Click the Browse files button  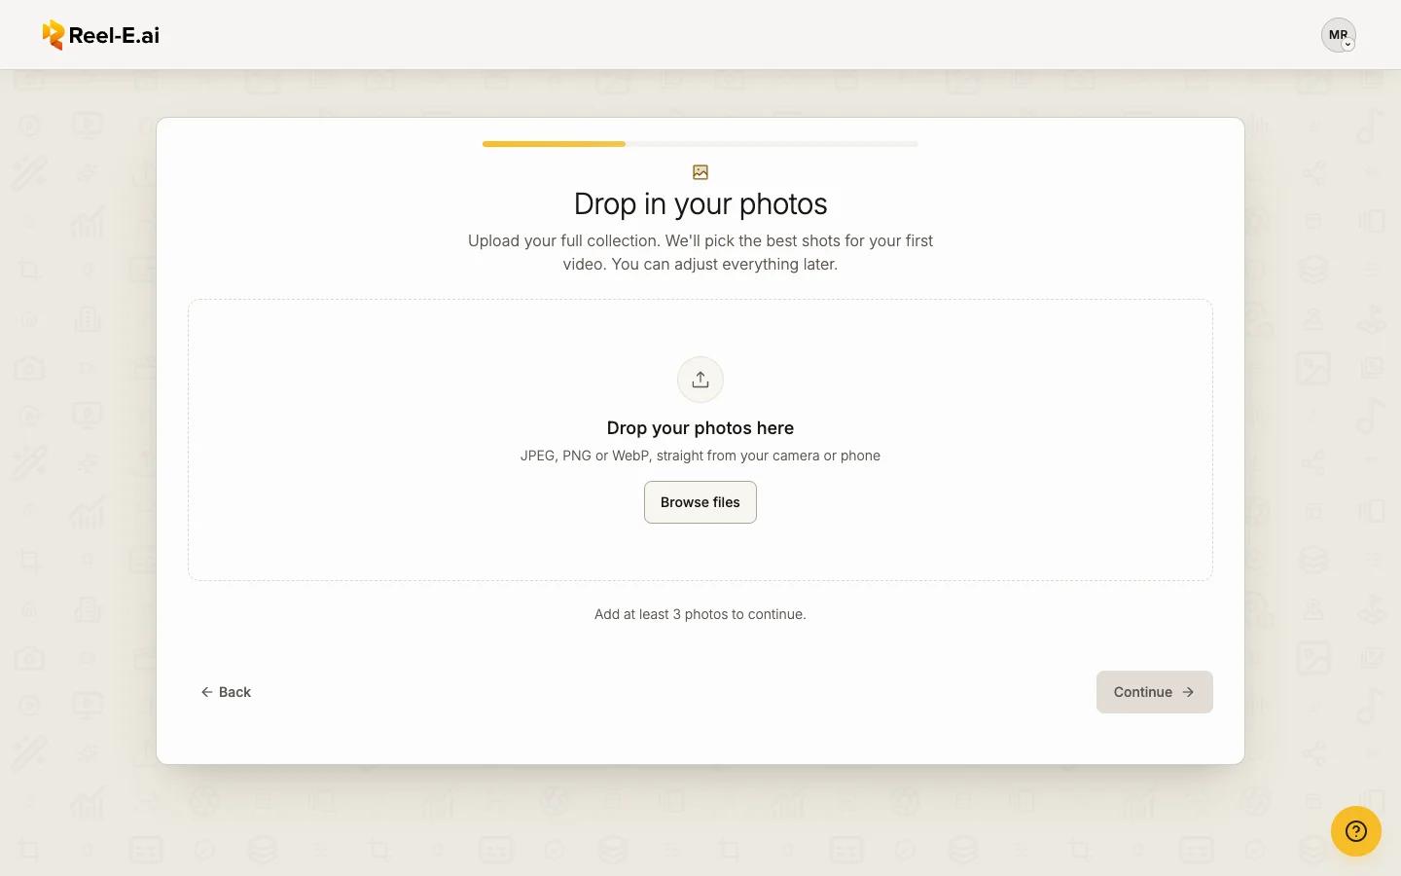coord(700,502)
